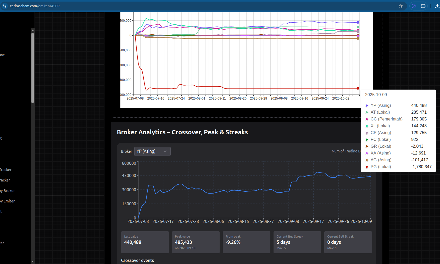Click the Current Buy Streak card
440x264 pixels.
pos(297,242)
